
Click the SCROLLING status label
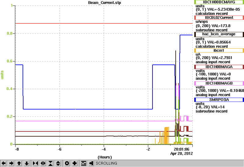coord(106,163)
